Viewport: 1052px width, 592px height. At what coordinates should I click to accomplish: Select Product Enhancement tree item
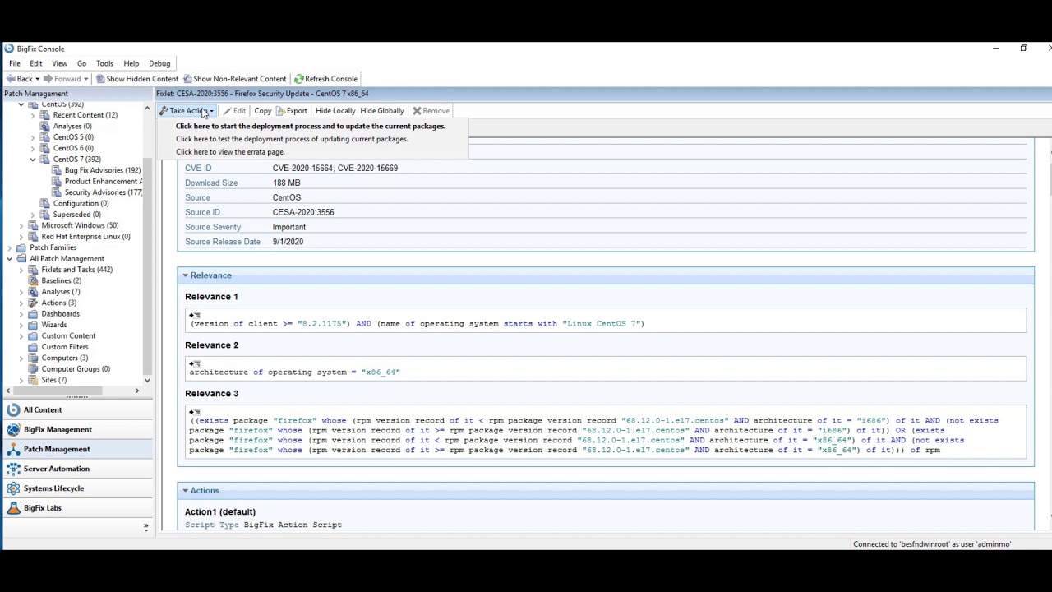[103, 182]
